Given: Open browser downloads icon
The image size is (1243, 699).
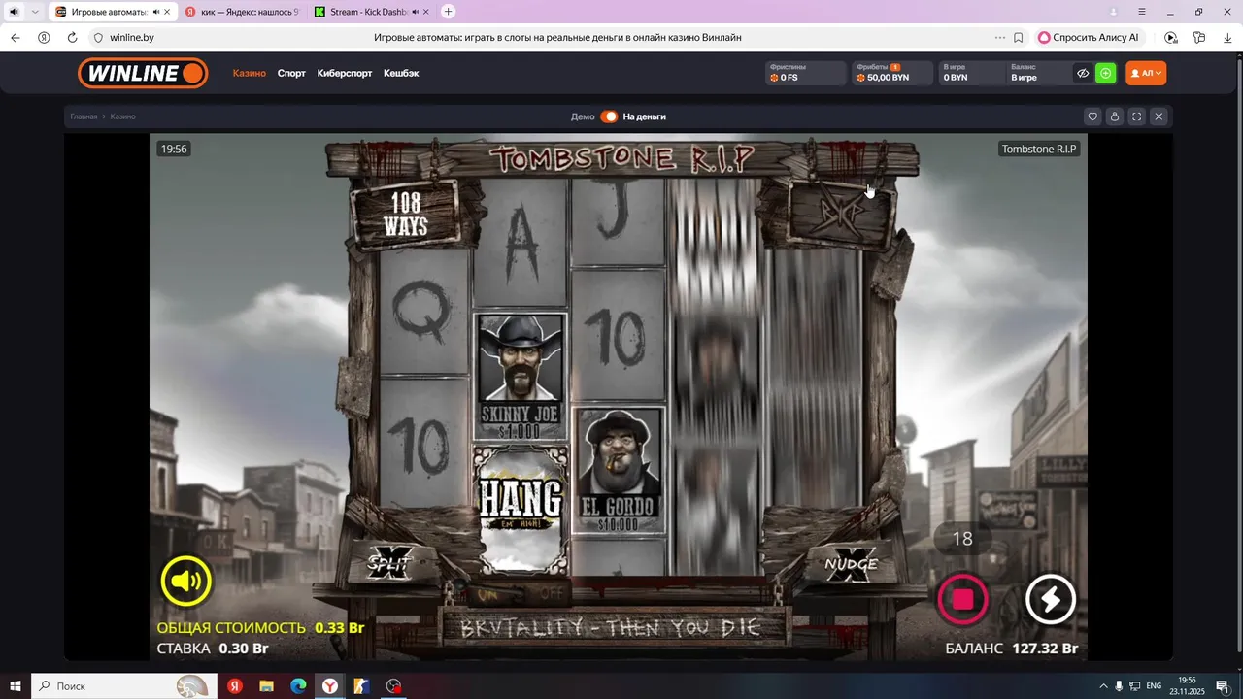Looking at the screenshot, I should click(x=1226, y=38).
